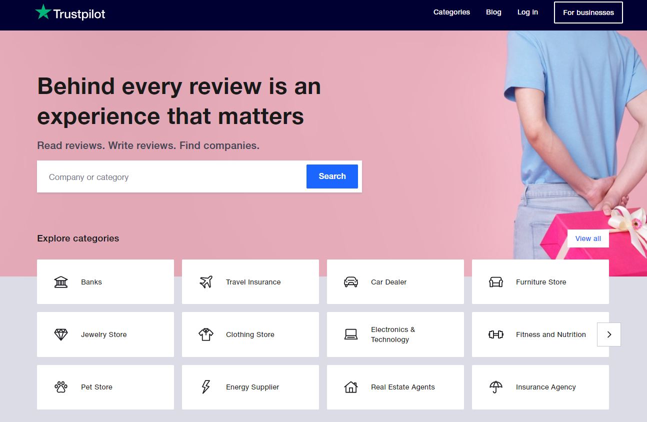This screenshot has width=647, height=422.
Task: Click the View all link
Action: tap(588, 238)
